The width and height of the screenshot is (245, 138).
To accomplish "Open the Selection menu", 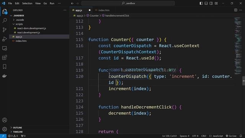I will pyautogui.click(x=27, y=3).
